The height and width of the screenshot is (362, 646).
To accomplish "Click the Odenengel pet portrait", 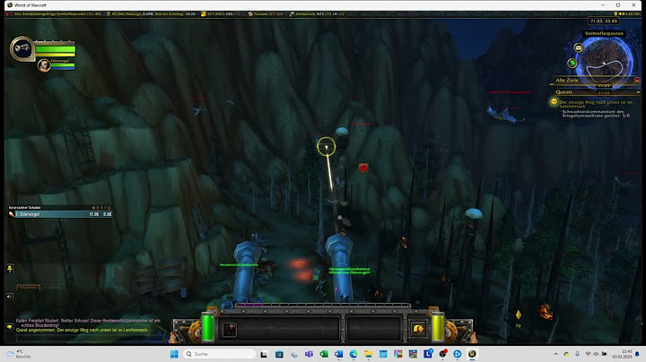I will pyautogui.click(x=44, y=65).
